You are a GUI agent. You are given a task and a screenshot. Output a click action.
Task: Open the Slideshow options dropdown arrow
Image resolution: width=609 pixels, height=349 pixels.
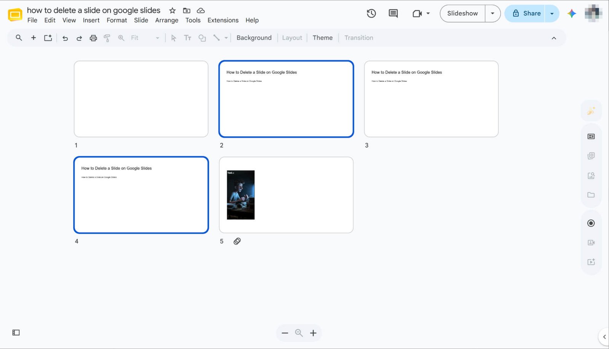[x=493, y=13]
